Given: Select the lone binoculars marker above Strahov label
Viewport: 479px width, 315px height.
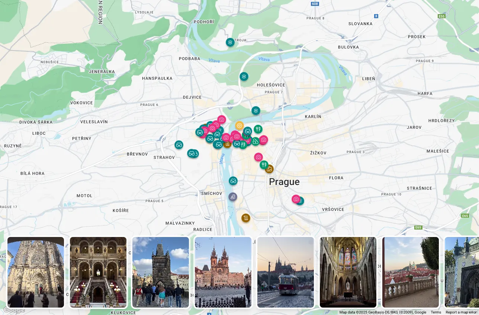Looking at the screenshot, I should [x=179, y=145].
